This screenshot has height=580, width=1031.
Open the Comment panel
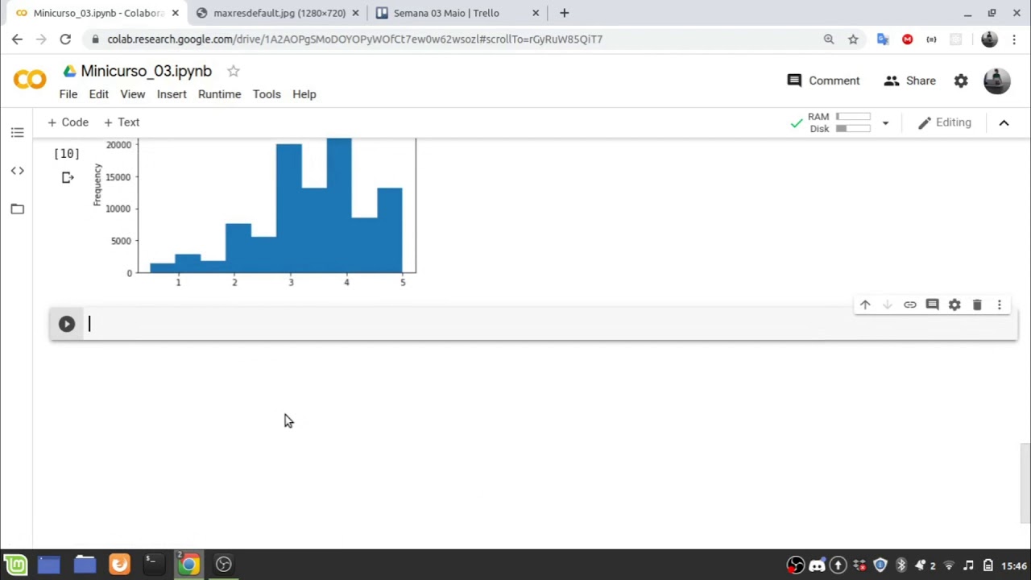click(x=823, y=81)
